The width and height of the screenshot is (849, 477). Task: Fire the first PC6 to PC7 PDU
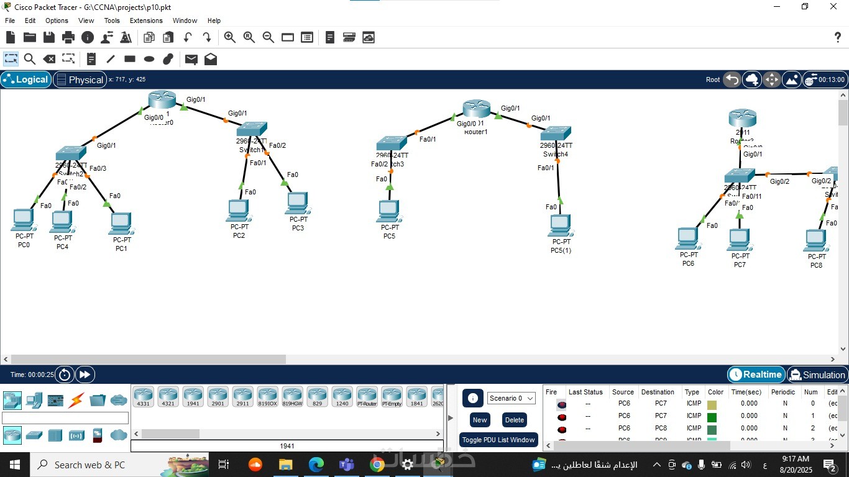tap(562, 404)
